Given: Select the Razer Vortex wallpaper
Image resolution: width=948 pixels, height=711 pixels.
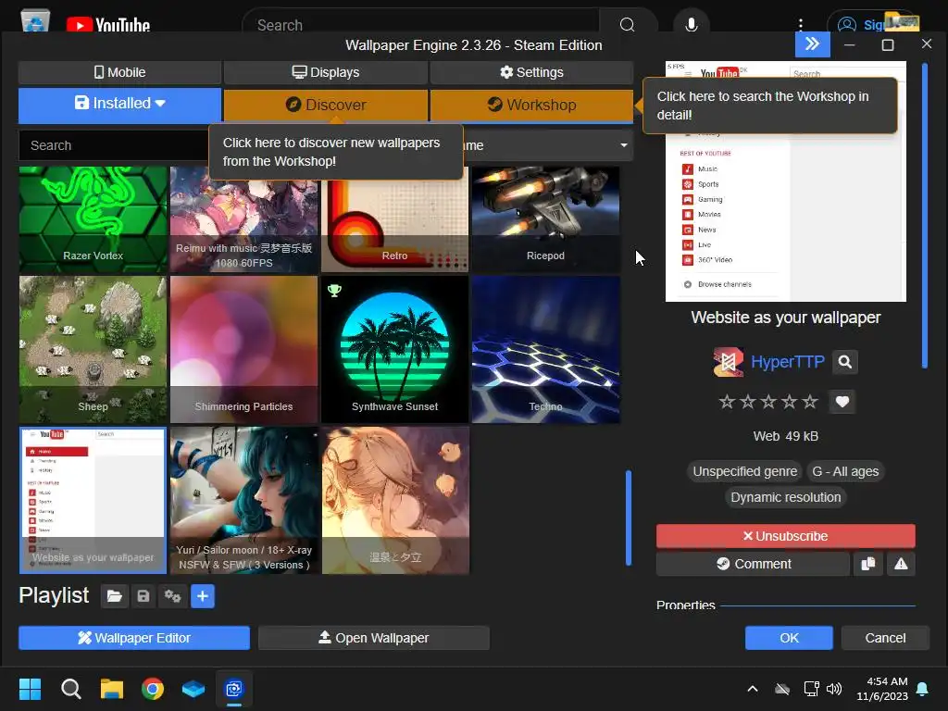Looking at the screenshot, I should (x=94, y=219).
